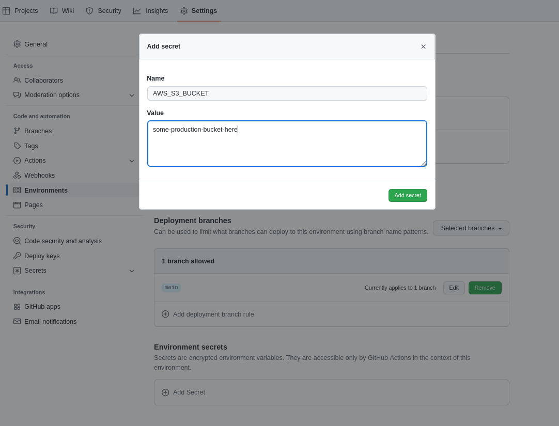Click the Insights graph icon
Screen dimensions: 559x426
point(137,11)
